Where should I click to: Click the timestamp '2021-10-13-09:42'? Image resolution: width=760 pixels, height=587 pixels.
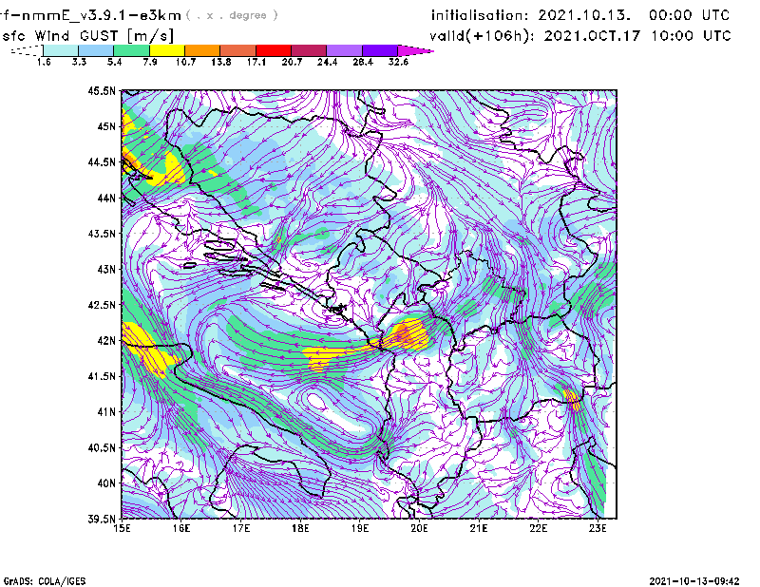(694, 581)
